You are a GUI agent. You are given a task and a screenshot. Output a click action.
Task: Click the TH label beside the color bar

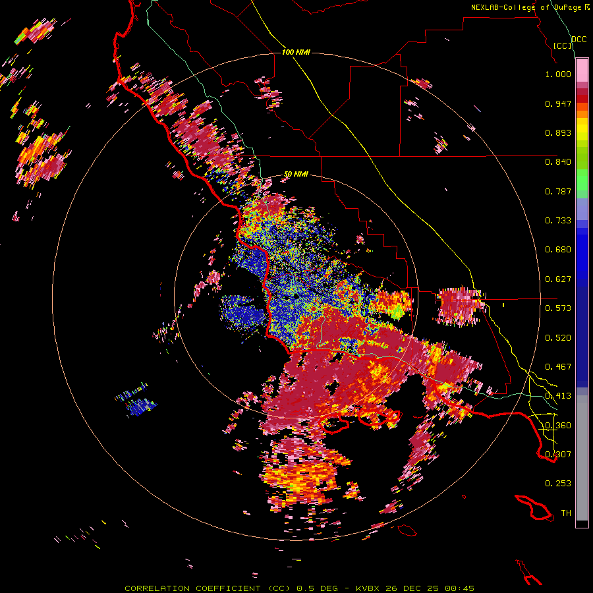pos(566,513)
